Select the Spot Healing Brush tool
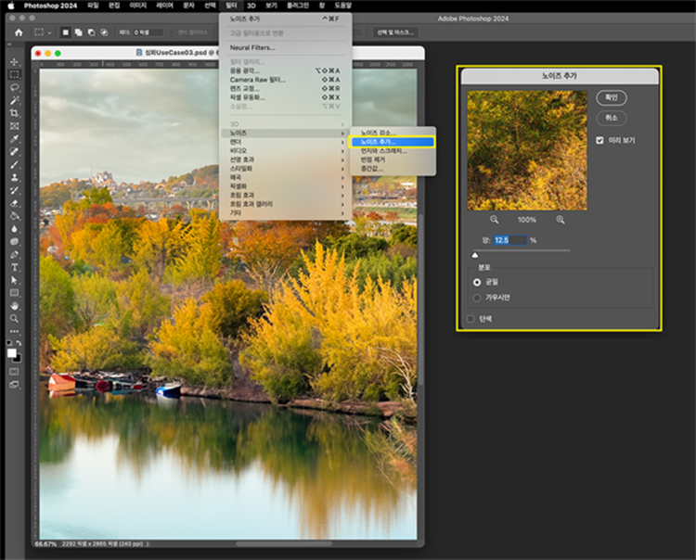Screen dimensions: 696x560 tap(14, 152)
